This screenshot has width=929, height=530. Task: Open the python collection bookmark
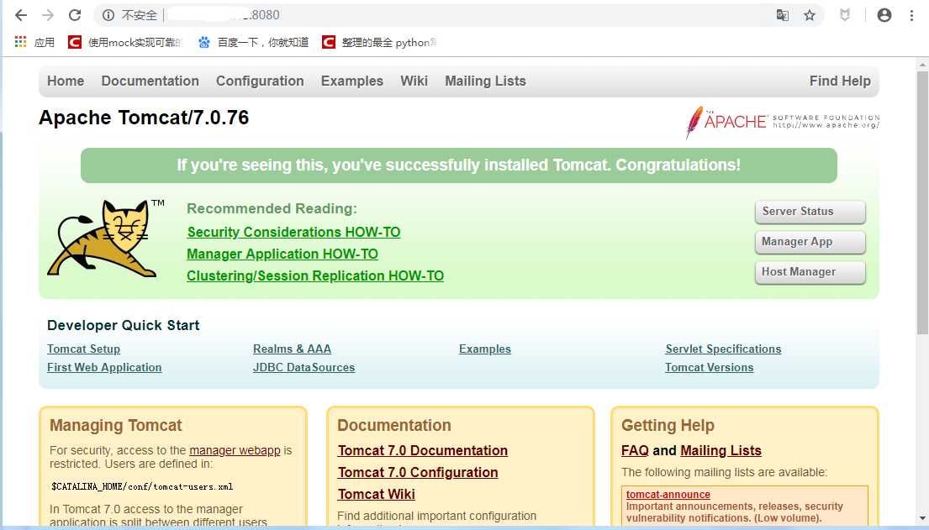pyautogui.click(x=379, y=42)
